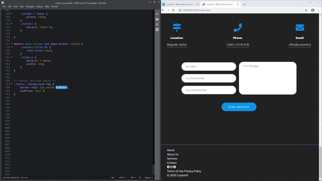Viewport: 322px width, 181px height.
Task: Click bottom extension icon in Brackets sidebar
Action: (157, 30)
